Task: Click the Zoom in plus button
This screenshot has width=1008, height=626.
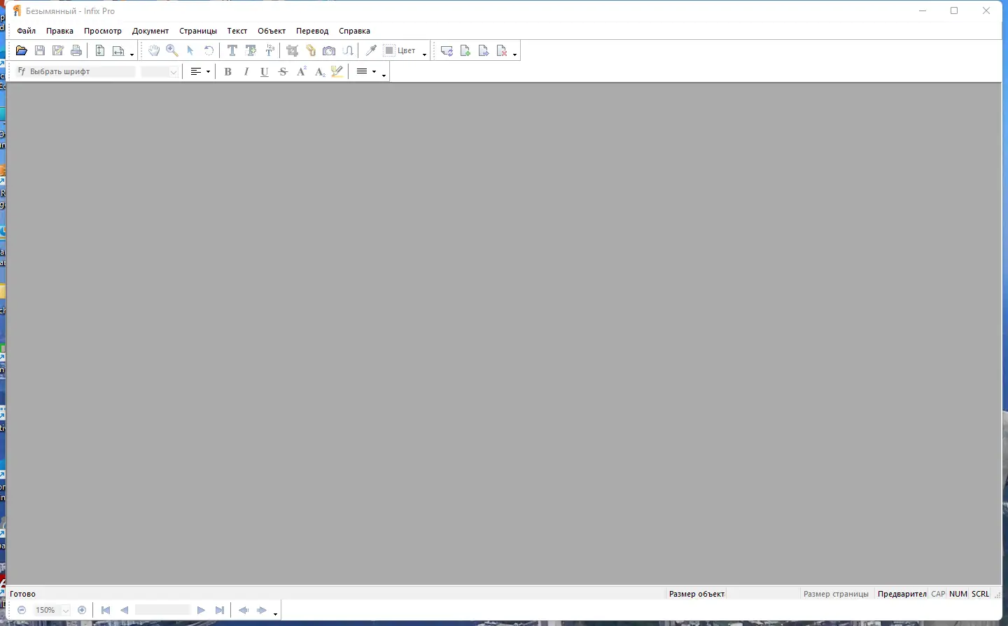Action: [x=82, y=611]
